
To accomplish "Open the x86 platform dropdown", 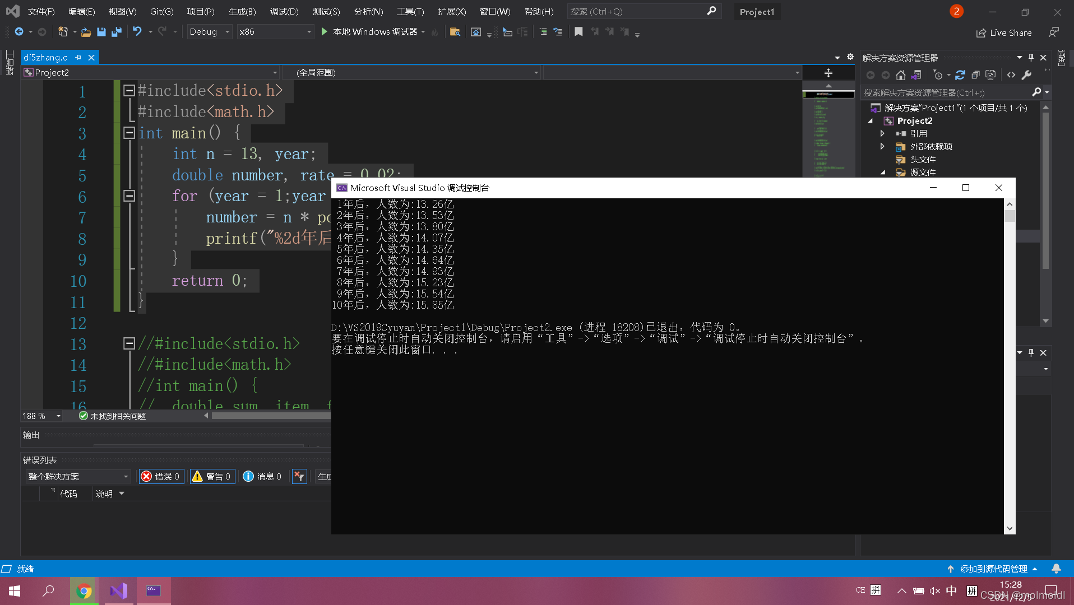I will tap(275, 32).
